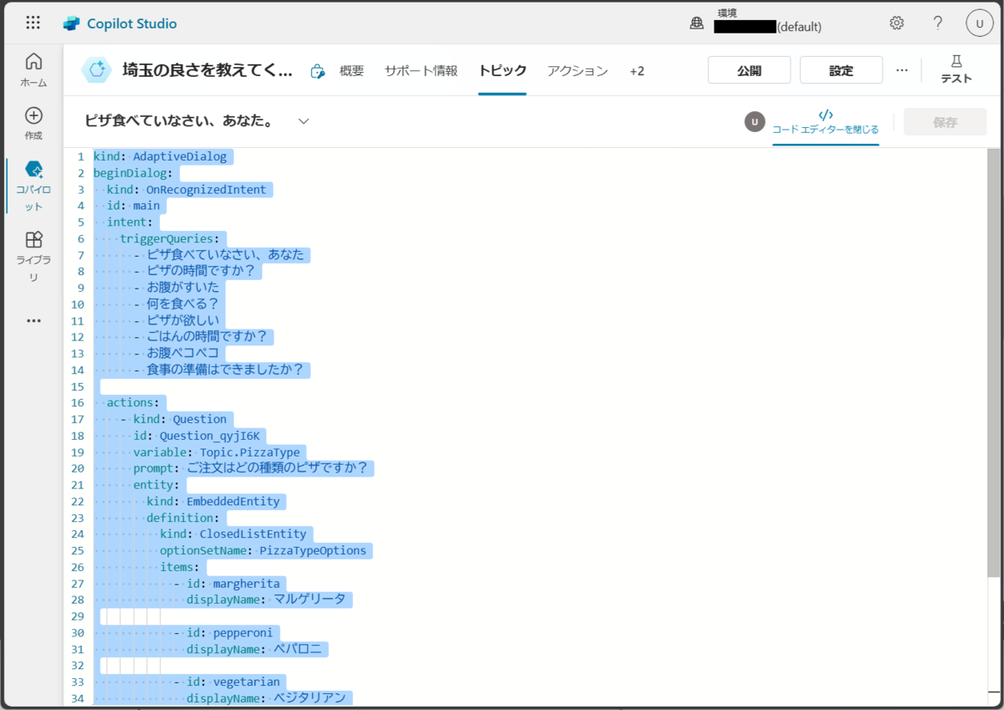
Task: Open the settings gear icon
Action: (x=897, y=23)
